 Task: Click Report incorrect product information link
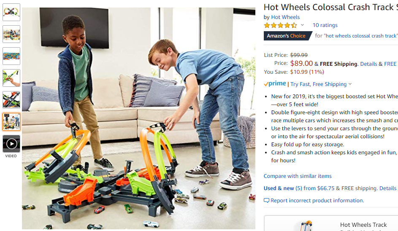coord(317,201)
